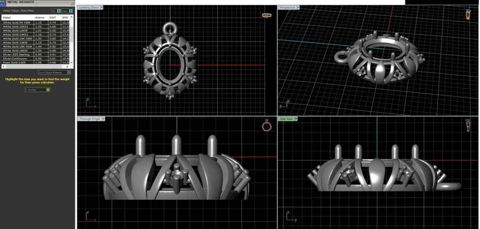Select the Silver:Continuum row
480x229 pixels.
36,59
